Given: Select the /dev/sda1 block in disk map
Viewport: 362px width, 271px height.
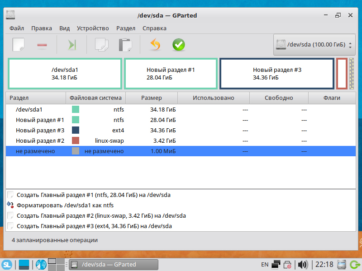Looking at the screenshot, I should (65, 74).
